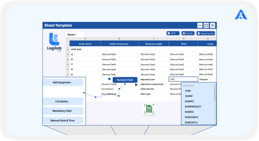This screenshot has height=141, width=259.
Task: Choose Manual Date & Time field option
Action: point(63,120)
